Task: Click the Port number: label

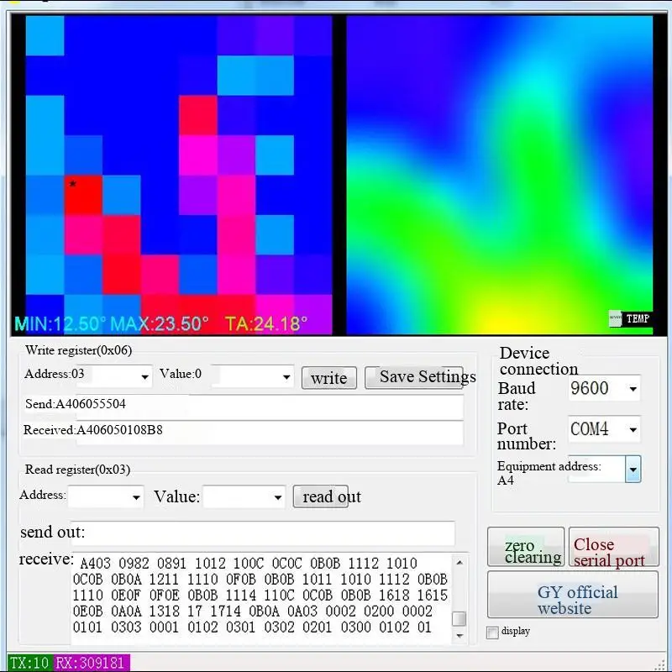Action: pyautogui.click(x=527, y=436)
